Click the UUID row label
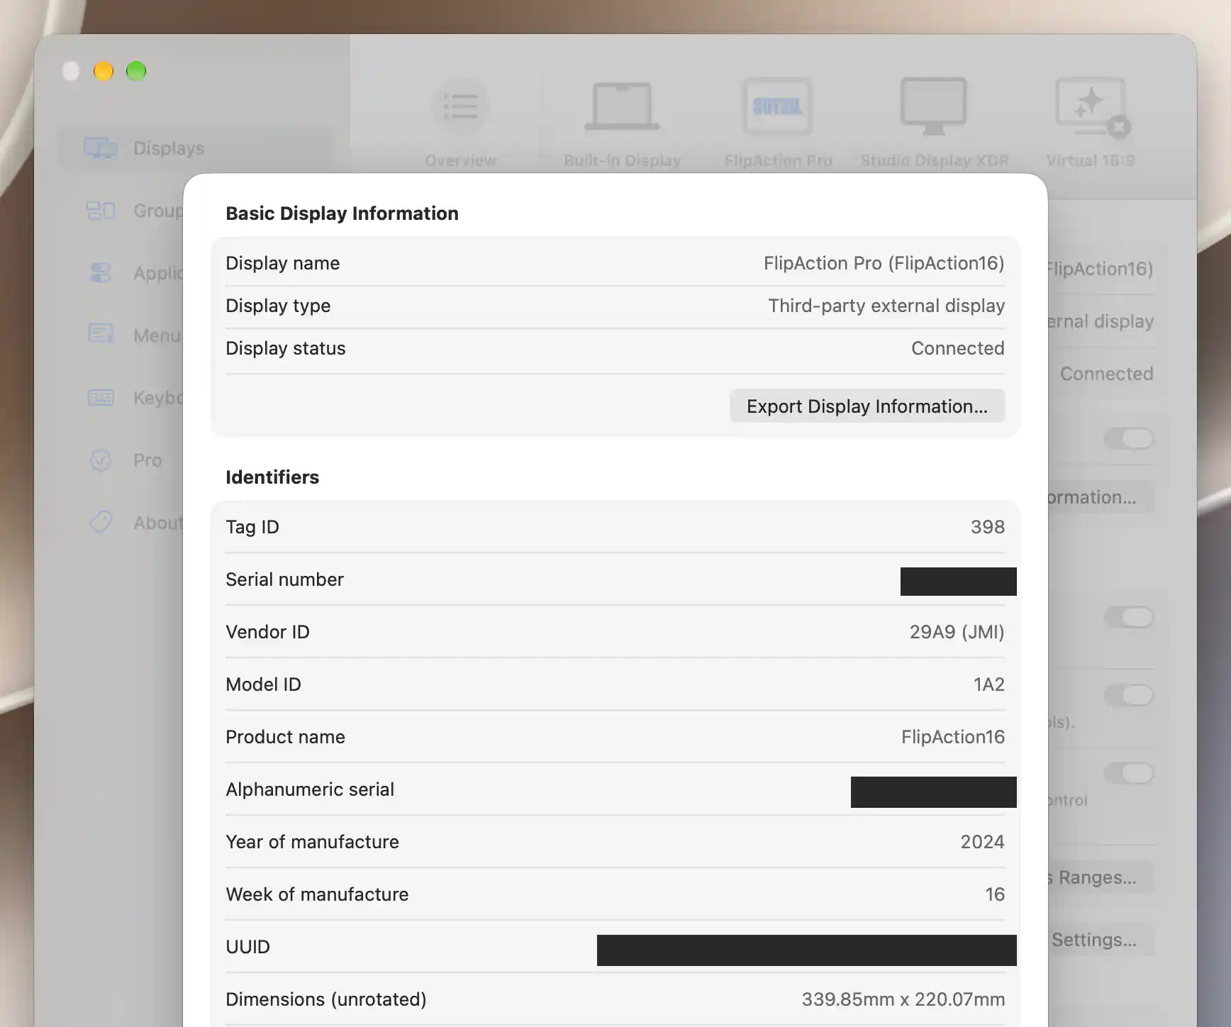1231x1027 pixels. pos(247,947)
